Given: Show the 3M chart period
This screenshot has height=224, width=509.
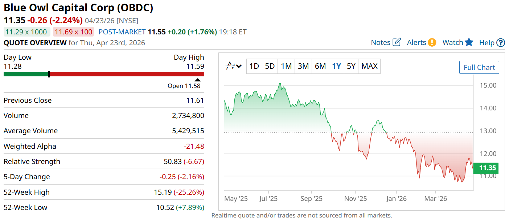Looking at the screenshot, I should (303, 66).
